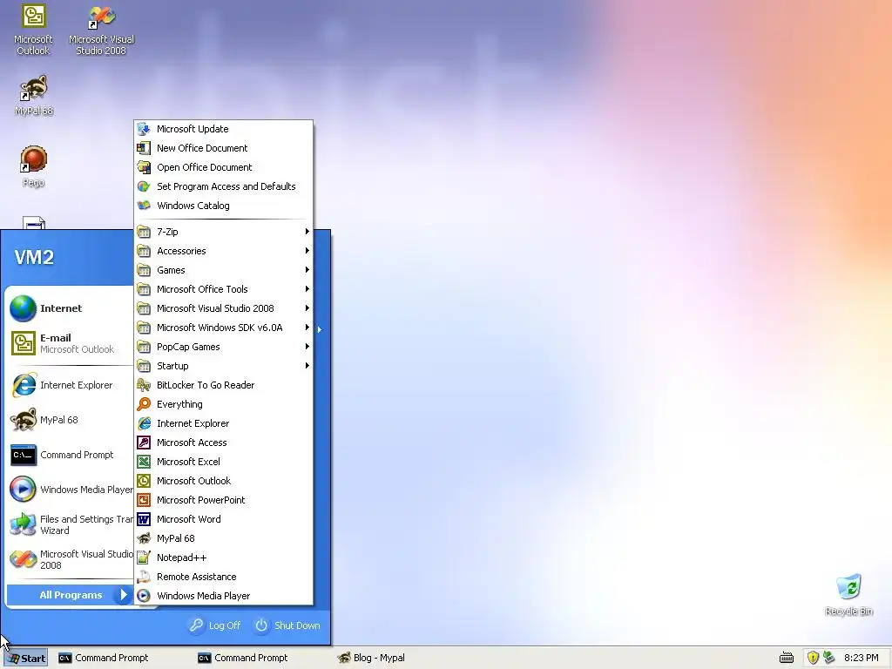Image resolution: width=892 pixels, height=669 pixels.
Task: Open Notepad++
Action: 224,558
